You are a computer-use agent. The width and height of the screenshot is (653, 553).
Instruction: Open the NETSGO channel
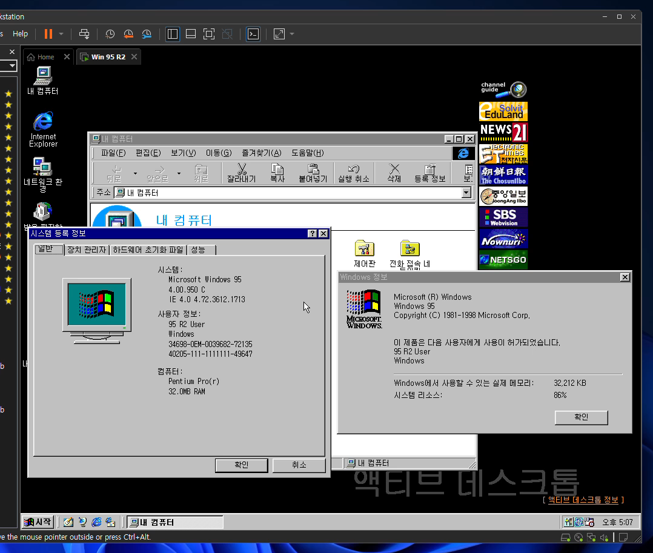coord(503,259)
